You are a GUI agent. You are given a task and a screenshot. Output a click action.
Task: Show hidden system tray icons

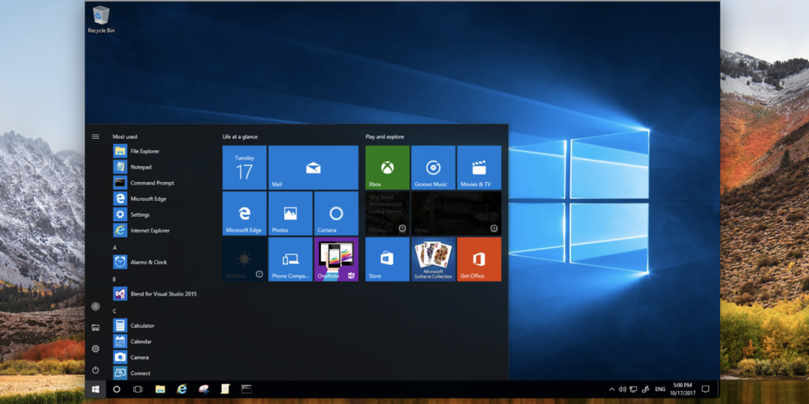click(x=612, y=390)
